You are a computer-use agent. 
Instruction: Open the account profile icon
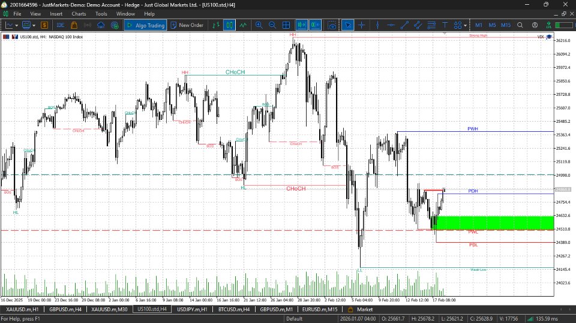coord(535,25)
